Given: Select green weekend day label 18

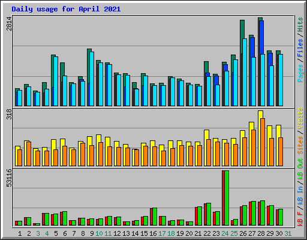Looking at the screenshot, I should 171,233.
